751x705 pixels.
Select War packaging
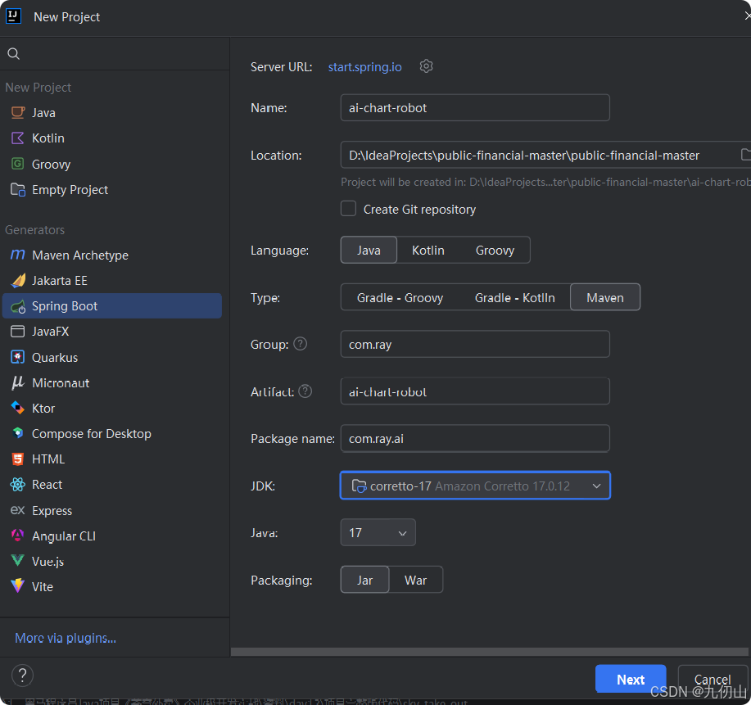click(415, 580)
